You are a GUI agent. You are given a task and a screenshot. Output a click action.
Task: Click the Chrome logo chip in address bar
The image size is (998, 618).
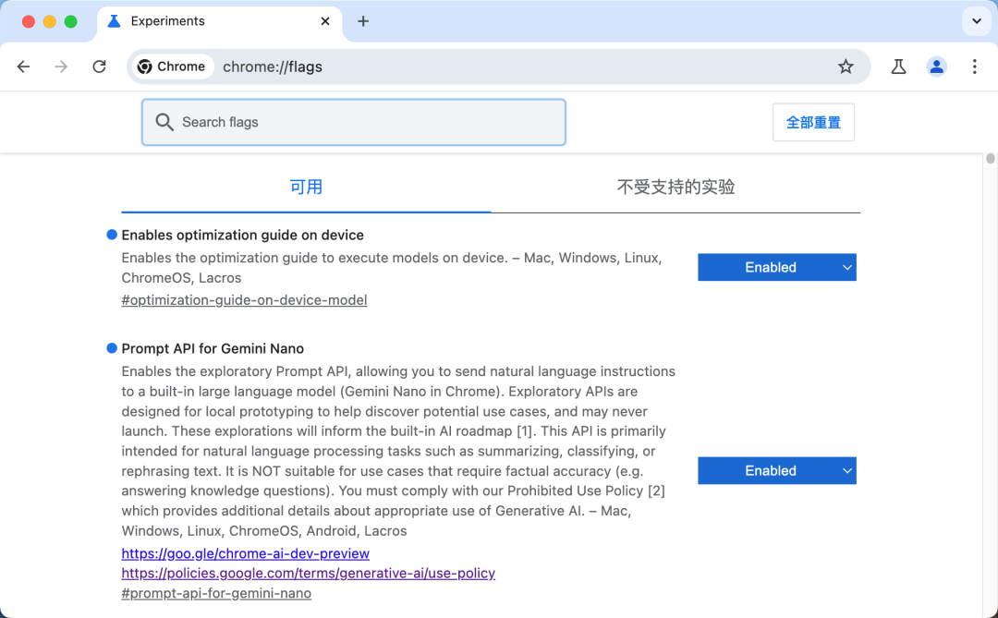[172, 67]
